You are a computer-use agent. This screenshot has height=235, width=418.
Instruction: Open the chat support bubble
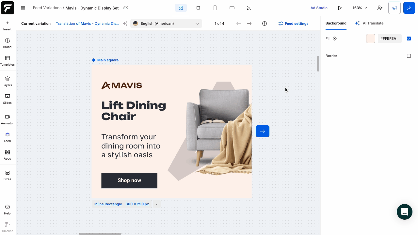click(405, 212)
